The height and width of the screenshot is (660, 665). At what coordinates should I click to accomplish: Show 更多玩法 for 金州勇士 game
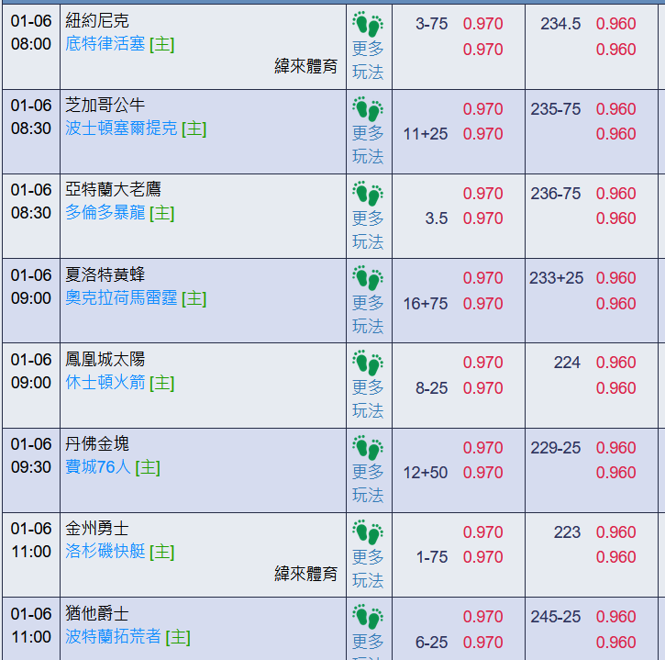[368, 568]
